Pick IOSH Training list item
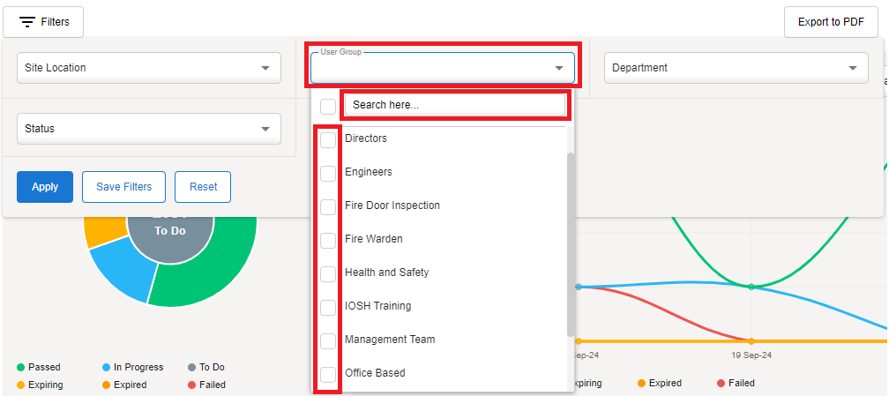889x396 pixels. 377,306
